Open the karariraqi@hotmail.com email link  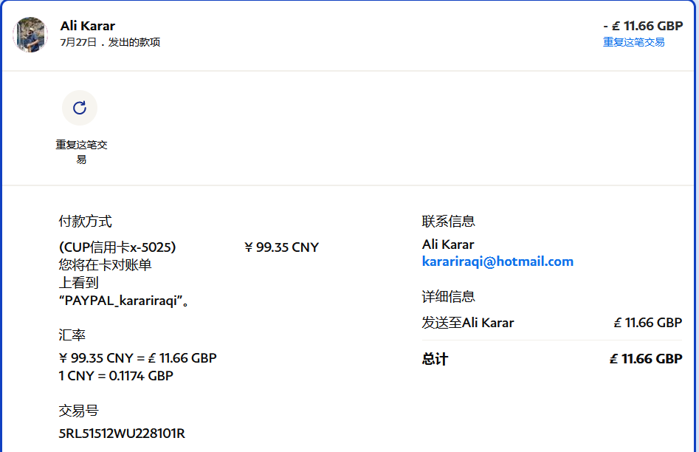[497, 261]
